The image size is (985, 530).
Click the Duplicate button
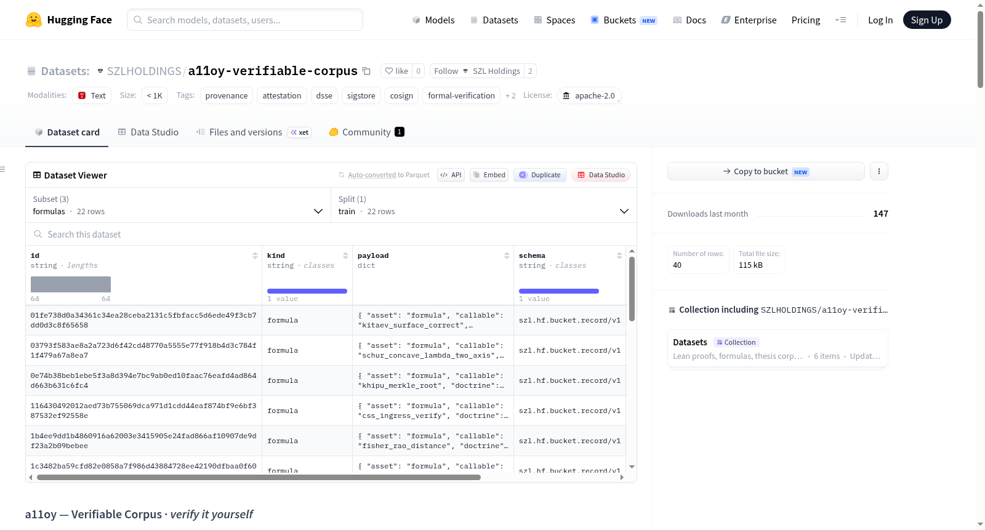(540, 175)
